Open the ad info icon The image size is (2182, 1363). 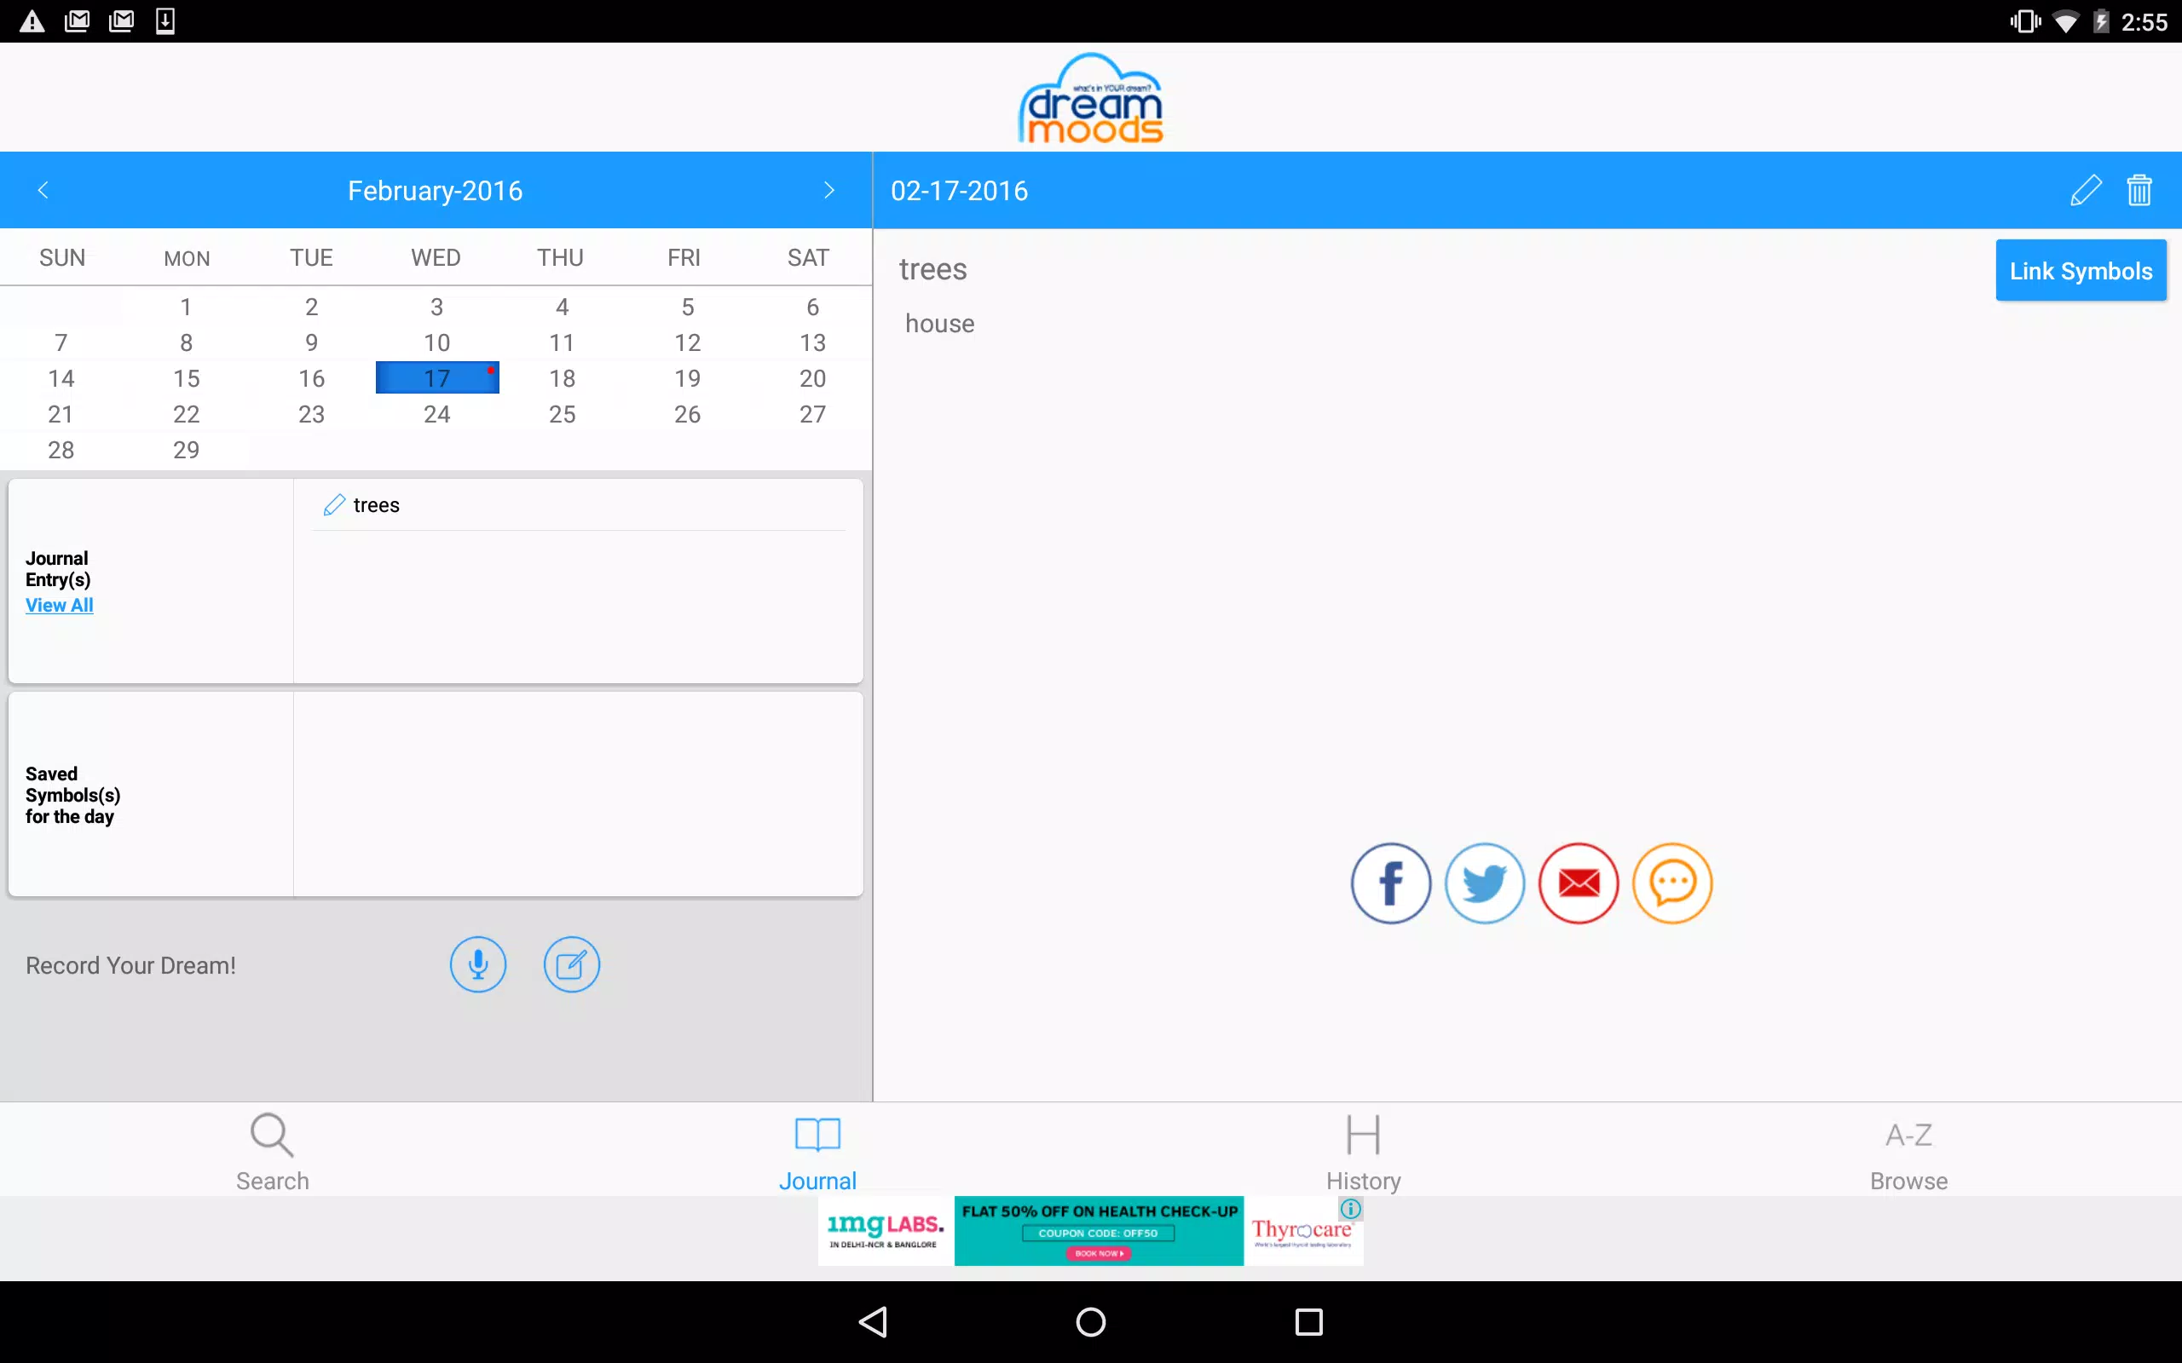pos(1350,1209)
